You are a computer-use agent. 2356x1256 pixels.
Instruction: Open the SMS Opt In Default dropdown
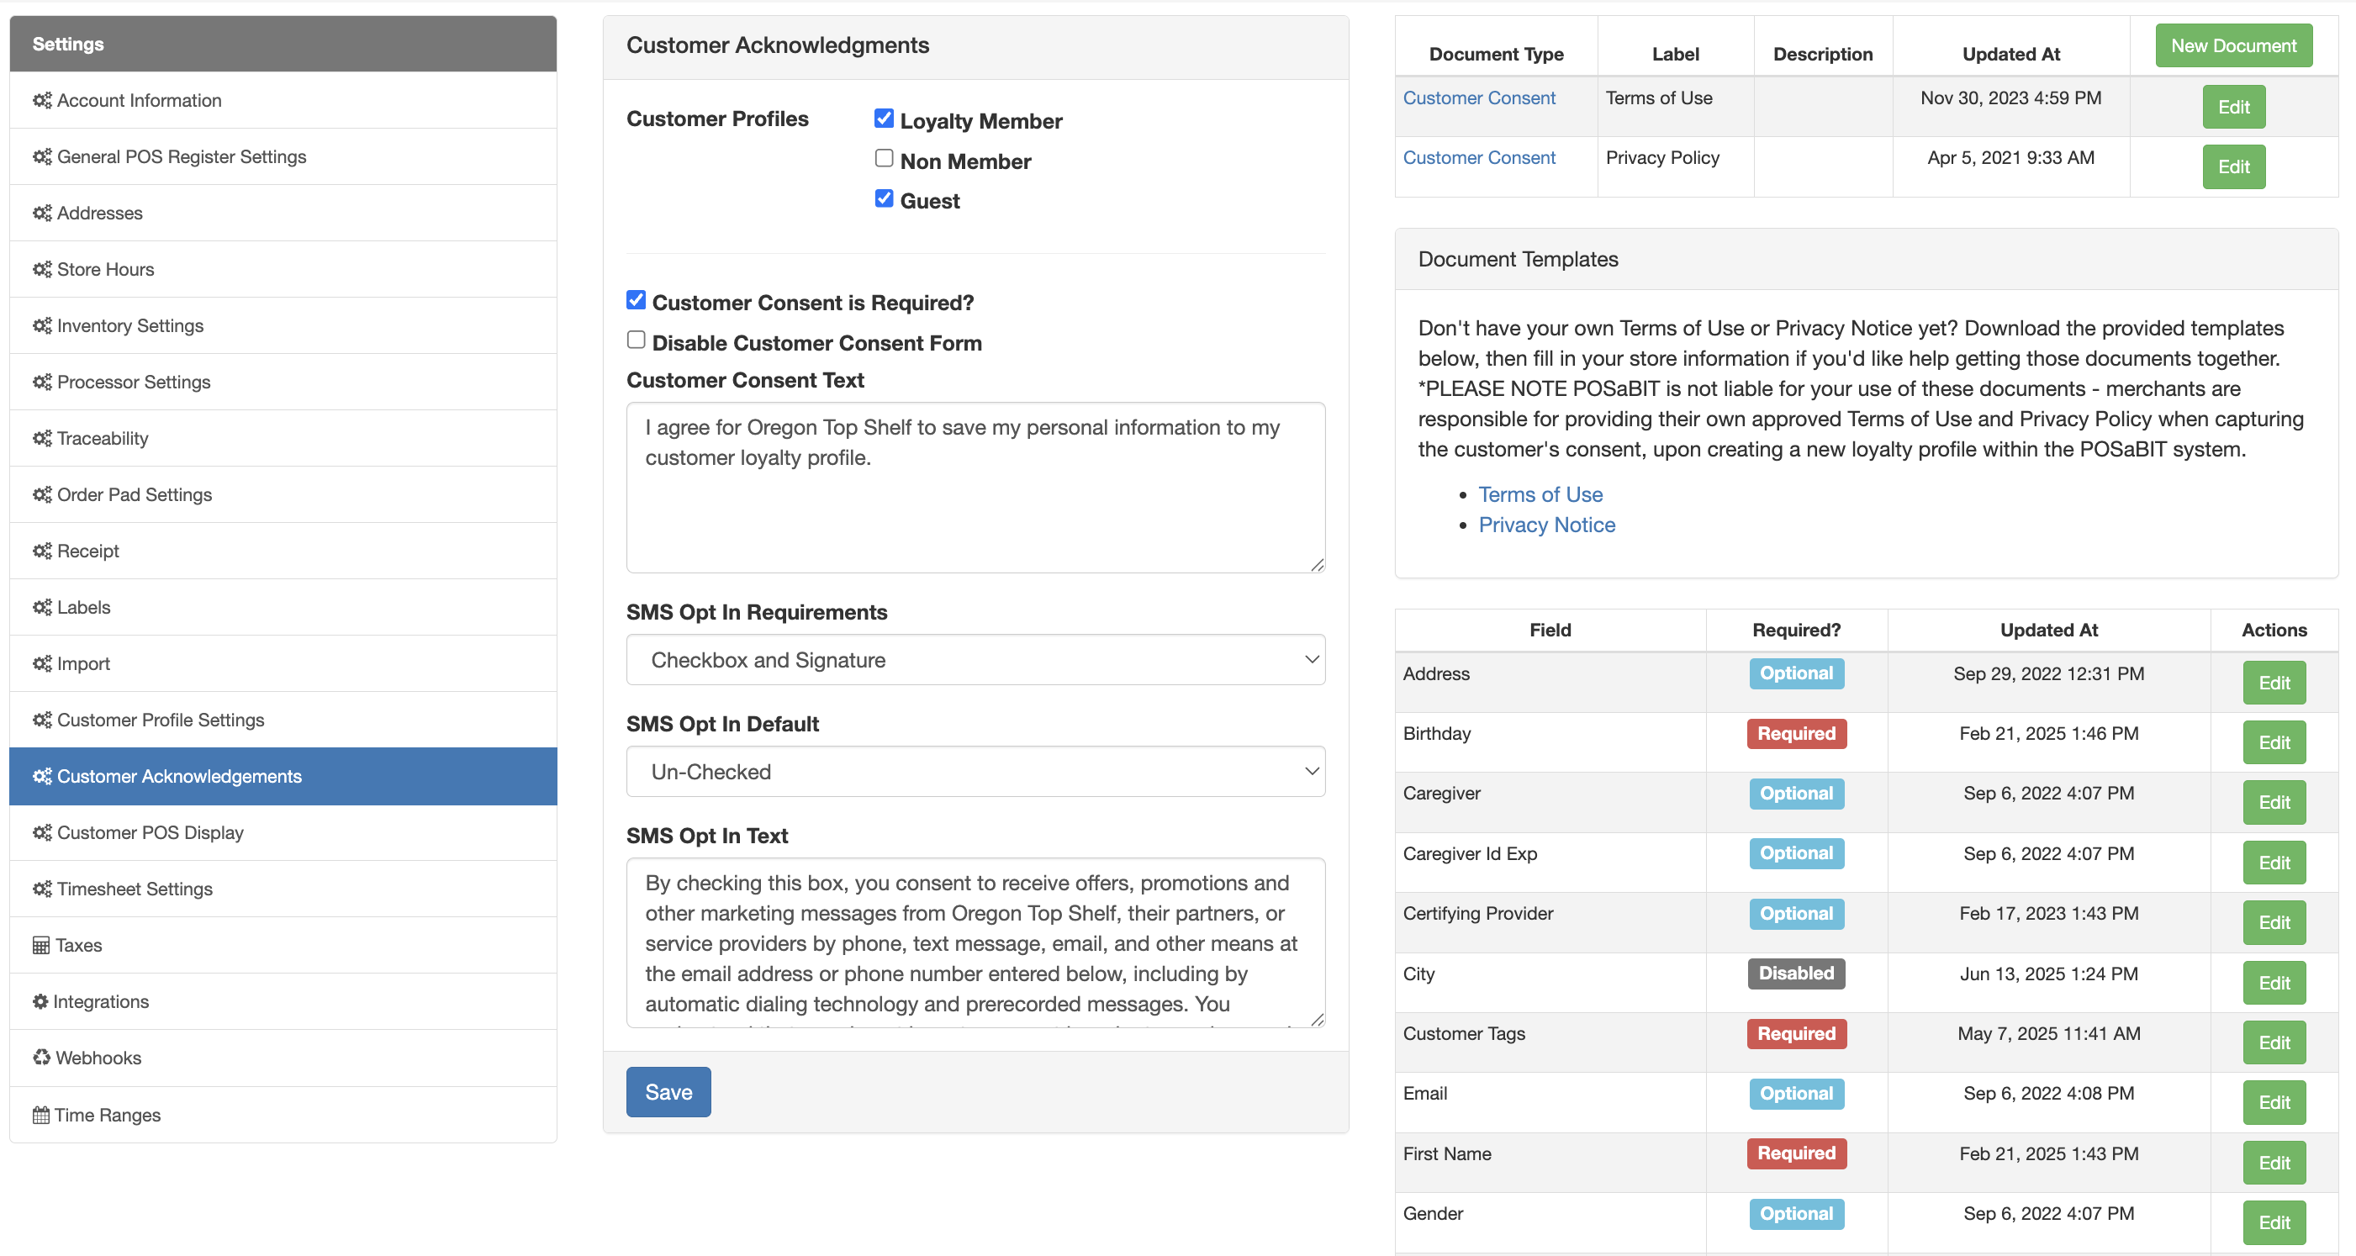[x=975, y=771]
